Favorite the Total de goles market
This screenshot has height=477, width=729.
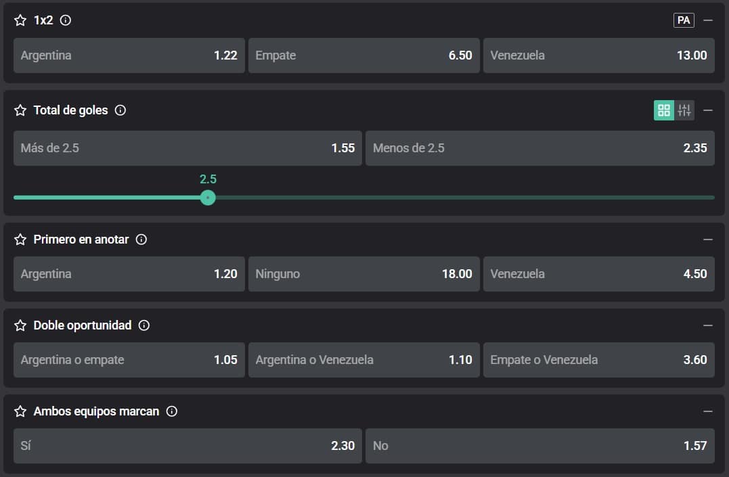click(20, 110)
